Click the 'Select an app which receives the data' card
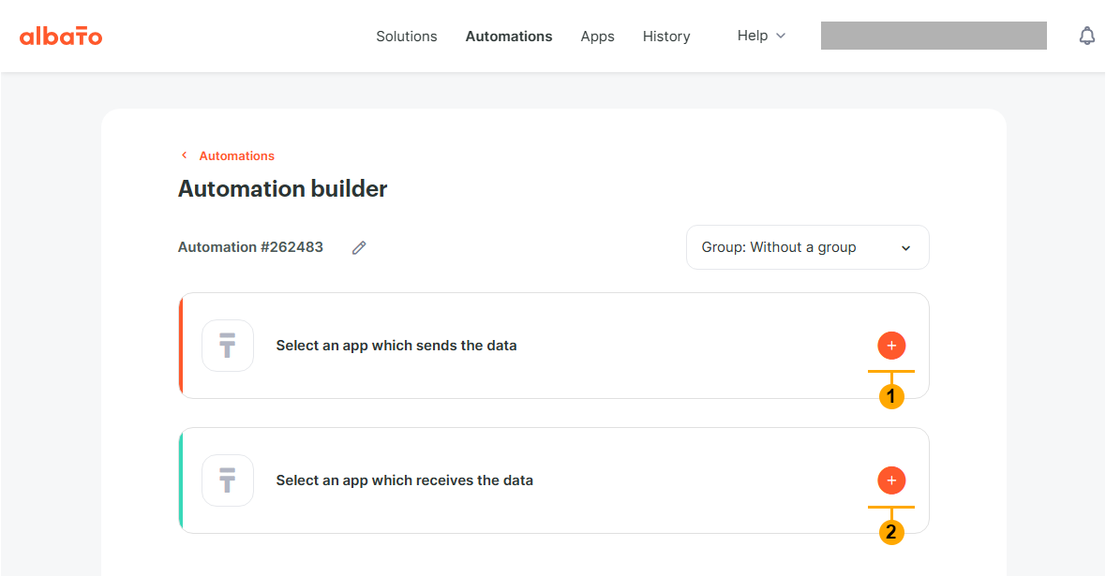Screen dimensions: 1106x576 tap(554, 480)
